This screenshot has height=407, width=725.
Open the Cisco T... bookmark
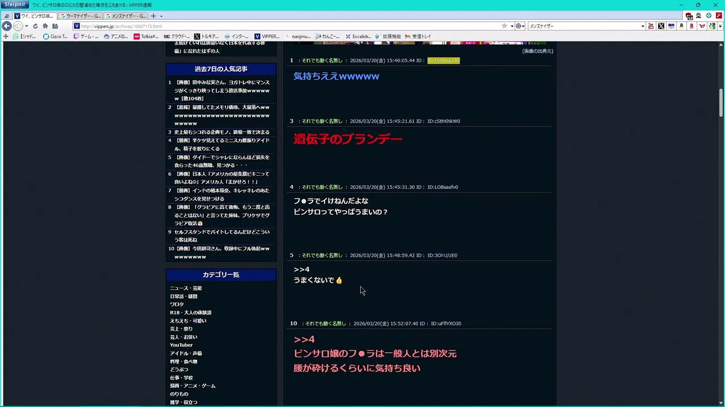click(55, 36)
